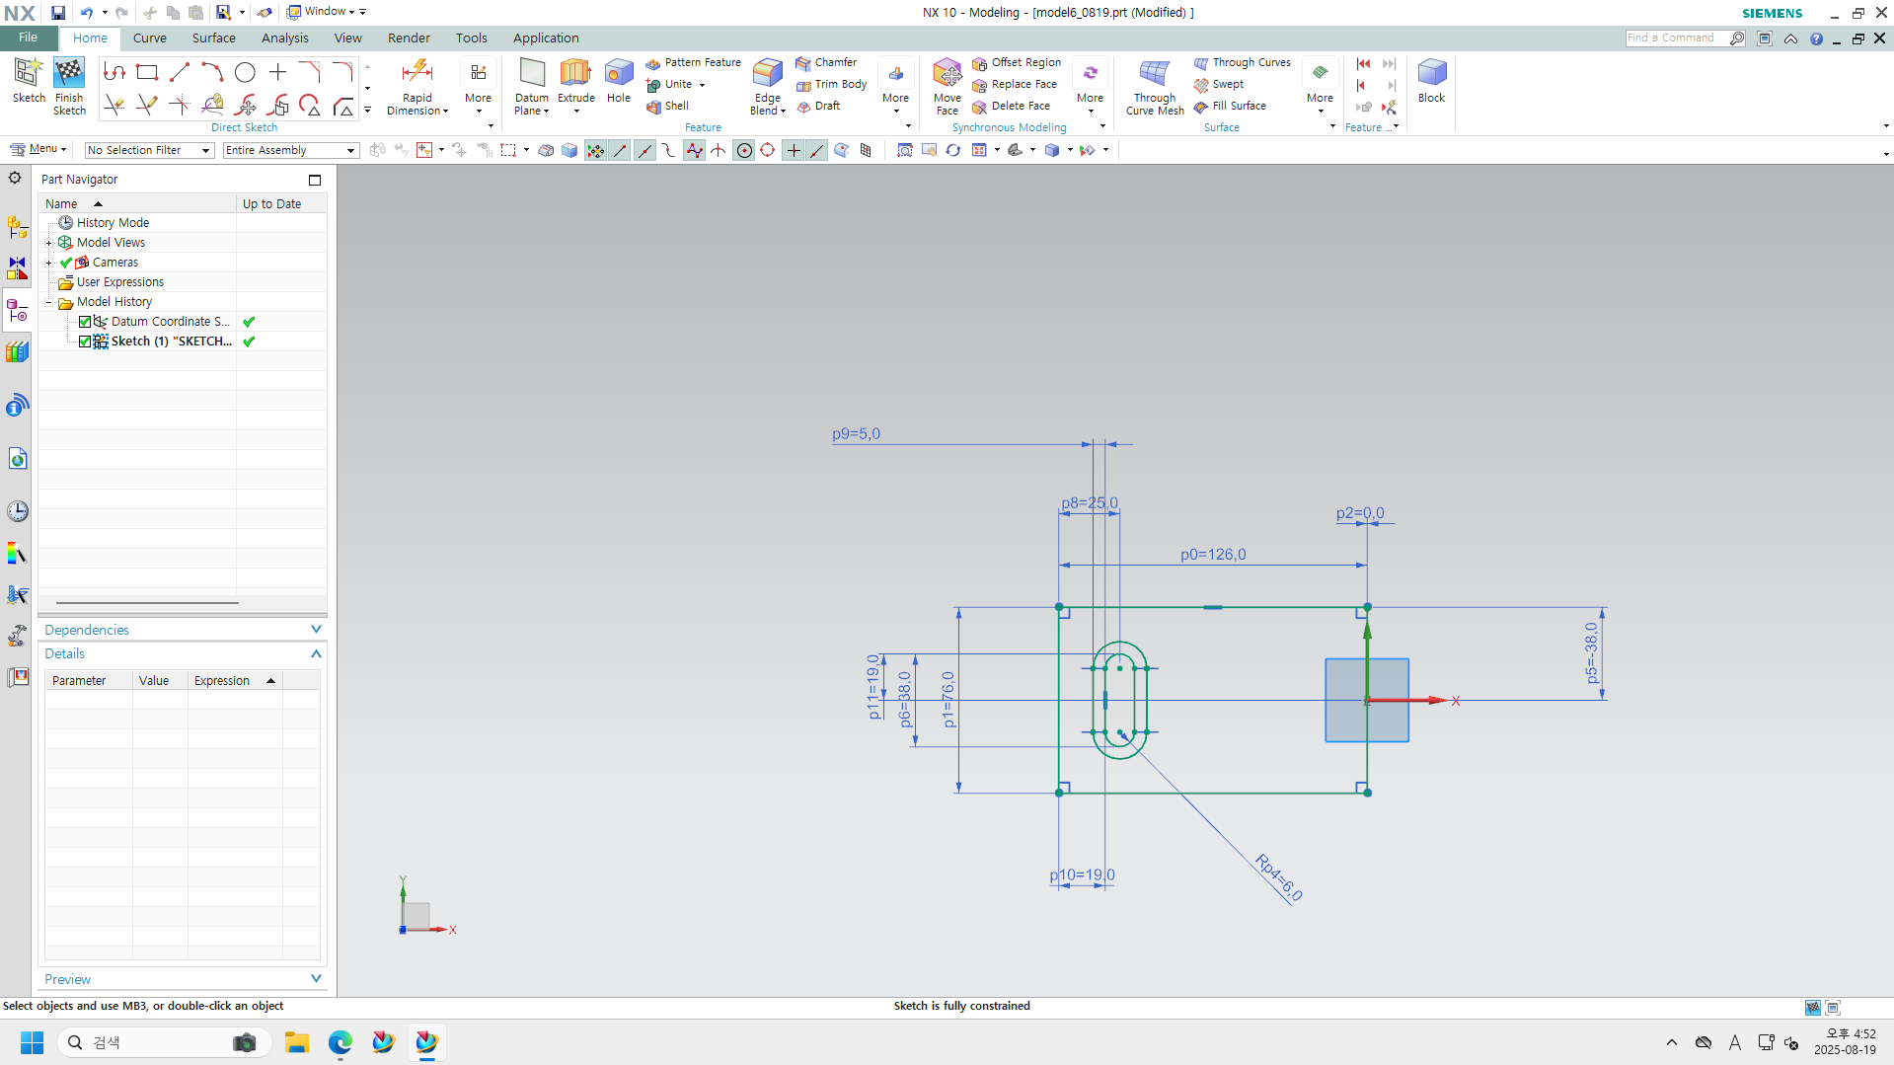
Task: Open the Through Curve Mesh tool
Action: click(1155, 87)
